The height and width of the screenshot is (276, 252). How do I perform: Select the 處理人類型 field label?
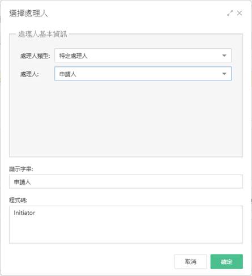(x=35, y=56)
